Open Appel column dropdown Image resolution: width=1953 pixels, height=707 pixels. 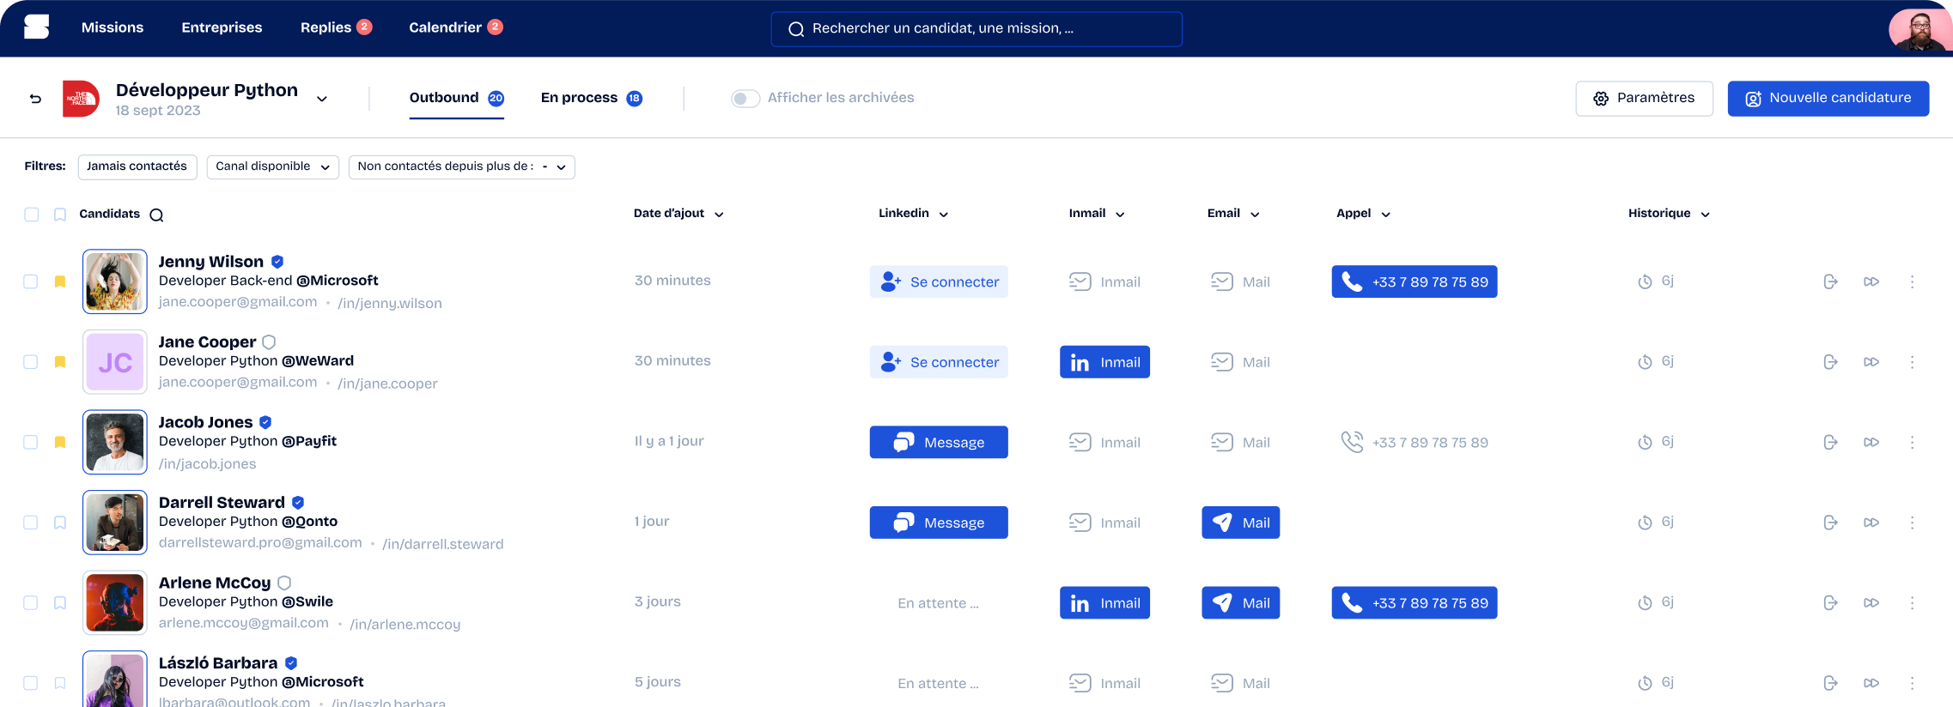tap(1363, 214)
